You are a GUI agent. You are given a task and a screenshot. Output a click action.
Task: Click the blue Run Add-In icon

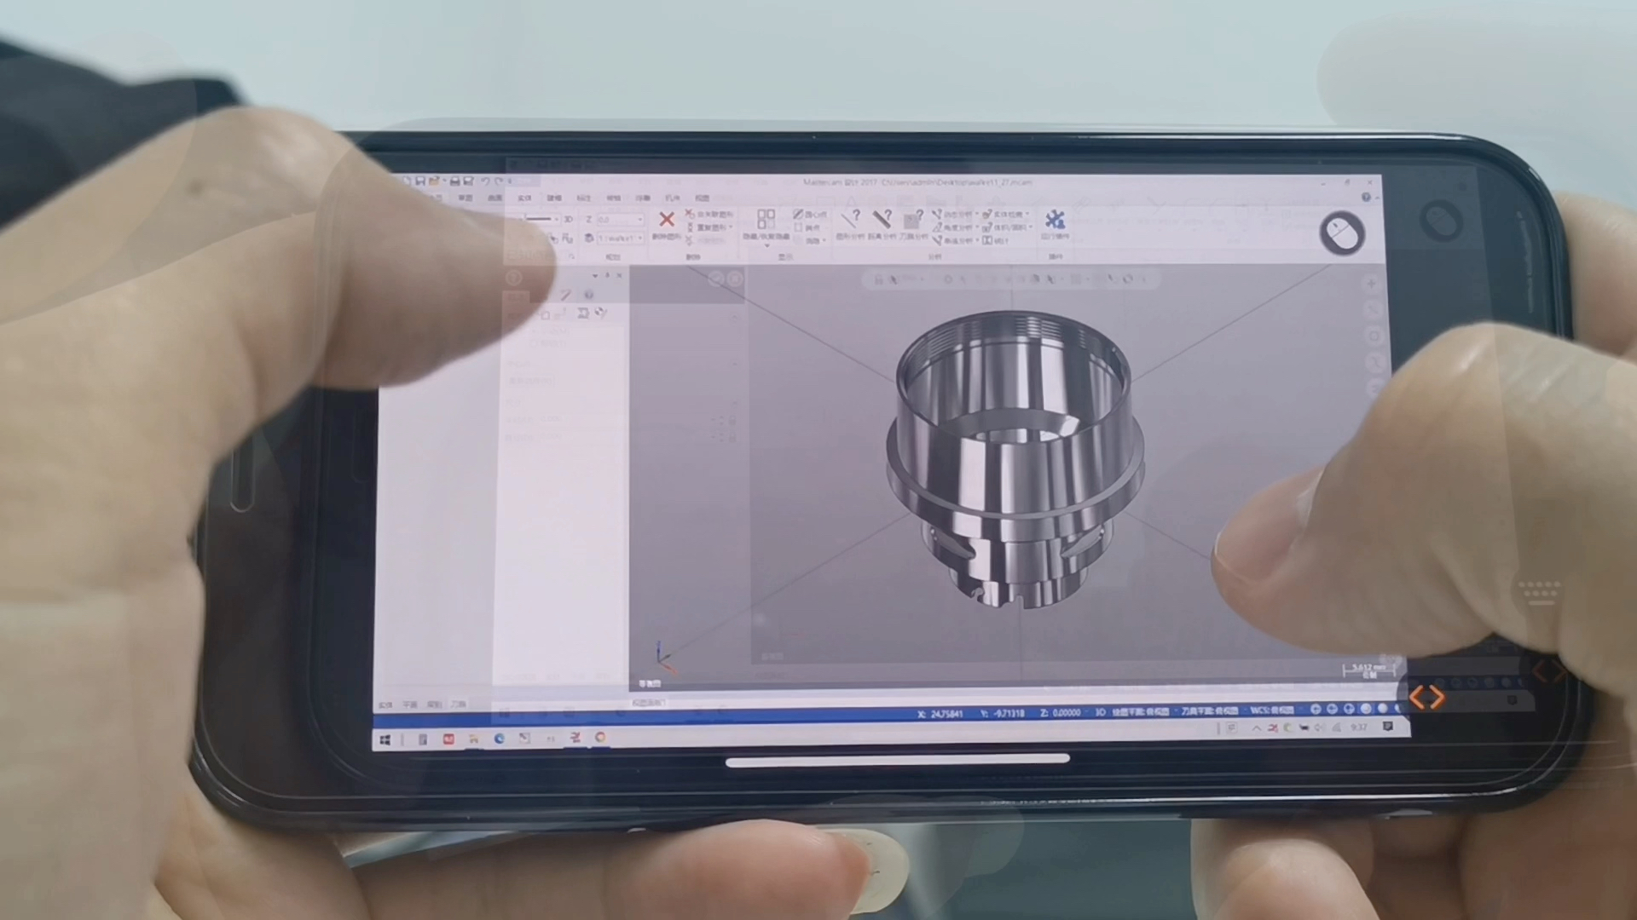1055,219
